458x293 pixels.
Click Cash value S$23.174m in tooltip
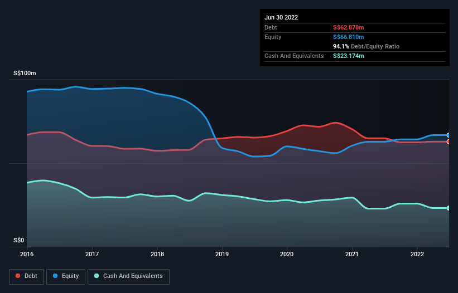tap(349, 56)
